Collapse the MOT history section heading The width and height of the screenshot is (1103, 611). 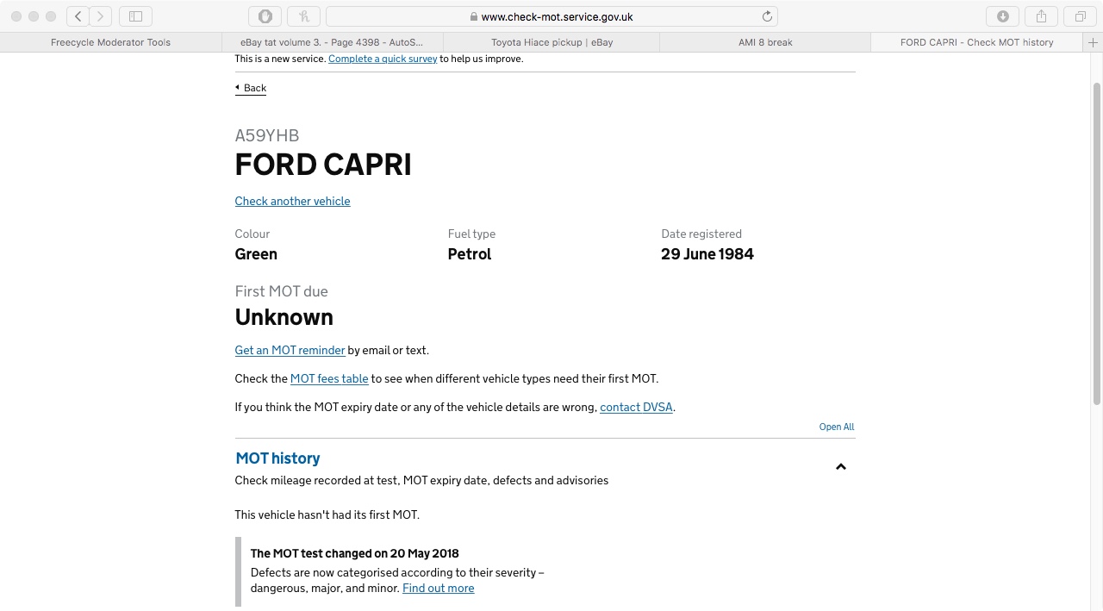coord(277,458)
